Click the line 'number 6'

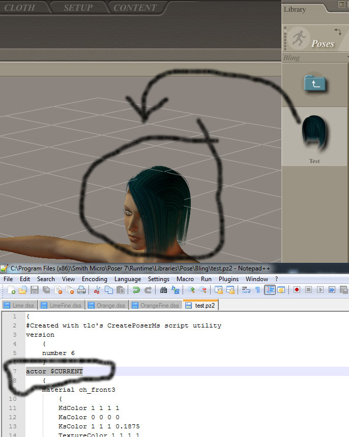[58, 353]
